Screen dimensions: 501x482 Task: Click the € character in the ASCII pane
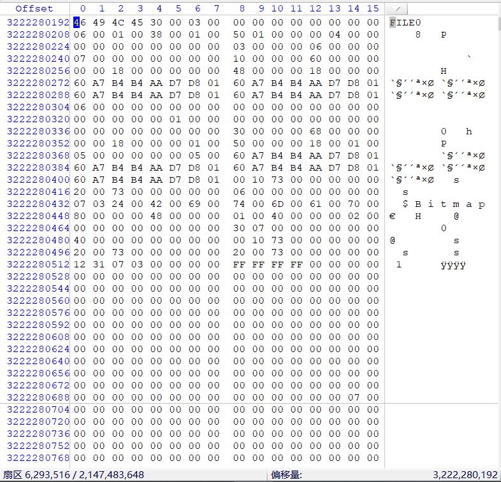point(393,216)
